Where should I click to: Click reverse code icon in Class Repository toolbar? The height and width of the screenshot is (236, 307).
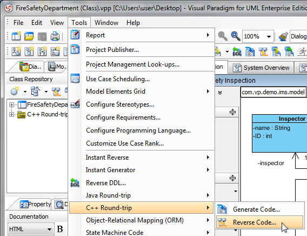pos(56,91)
